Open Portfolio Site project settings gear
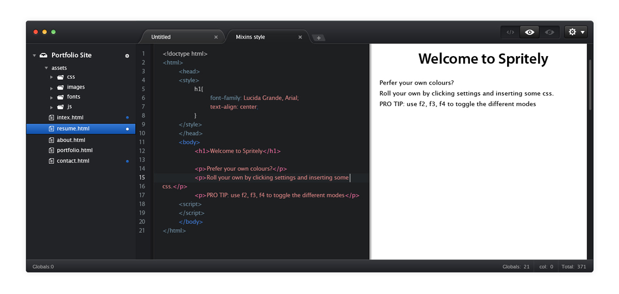The image size is (619, 294). 127,56
